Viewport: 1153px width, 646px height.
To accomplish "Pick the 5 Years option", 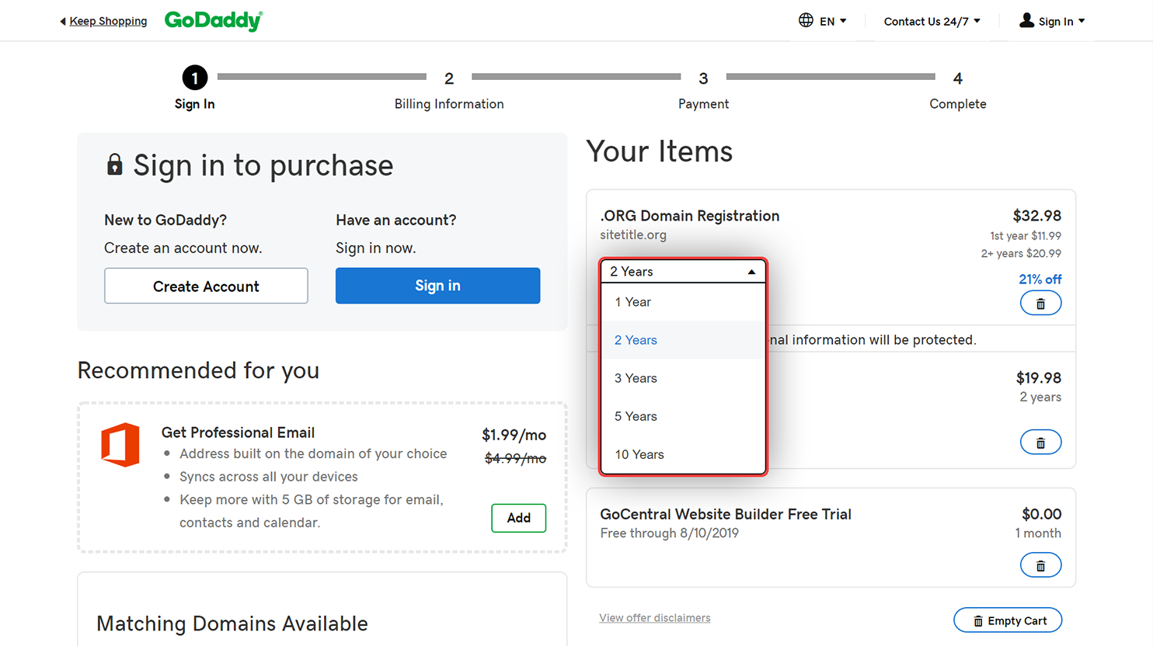I will pyautogui.click(x=683, y=416).
